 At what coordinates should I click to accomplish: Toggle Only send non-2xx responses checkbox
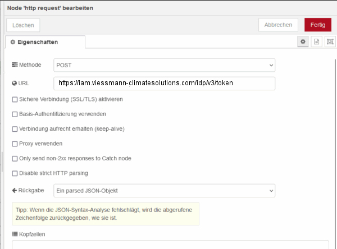(x=15, y=159)
